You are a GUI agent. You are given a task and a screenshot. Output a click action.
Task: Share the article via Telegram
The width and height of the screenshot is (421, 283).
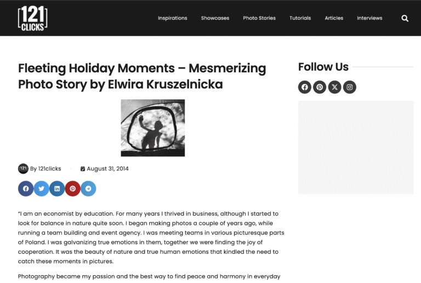tap(88, 189)
